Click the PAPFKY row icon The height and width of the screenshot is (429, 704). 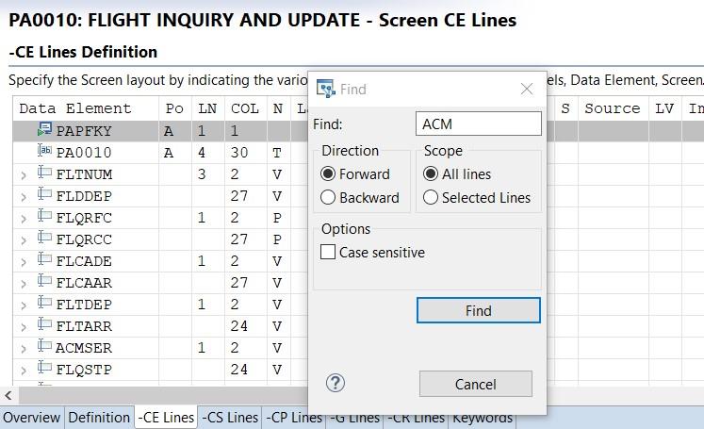point(44,130)
